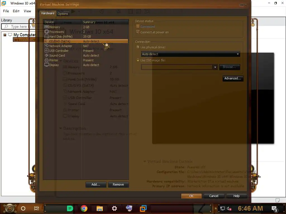Click the 6:46 AM taskbar clock
The width and height of the screenshot is (286, 214).
pos(251,208)
